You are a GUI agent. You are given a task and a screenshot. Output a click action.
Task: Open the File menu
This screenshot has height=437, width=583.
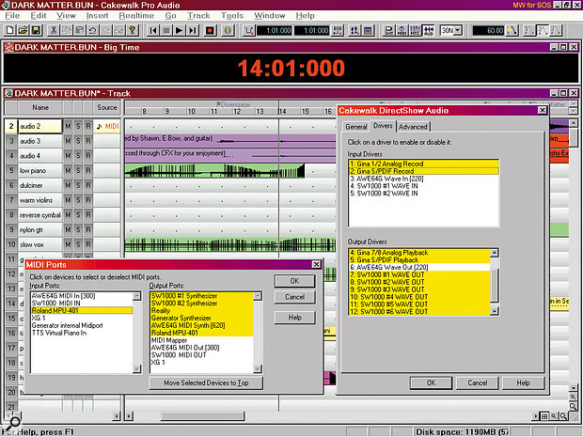[12, 16]
